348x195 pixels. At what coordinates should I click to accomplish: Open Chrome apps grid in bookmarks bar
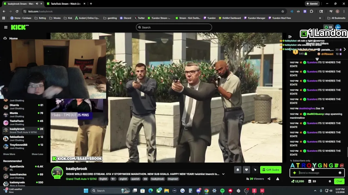[x=4, y=18]
